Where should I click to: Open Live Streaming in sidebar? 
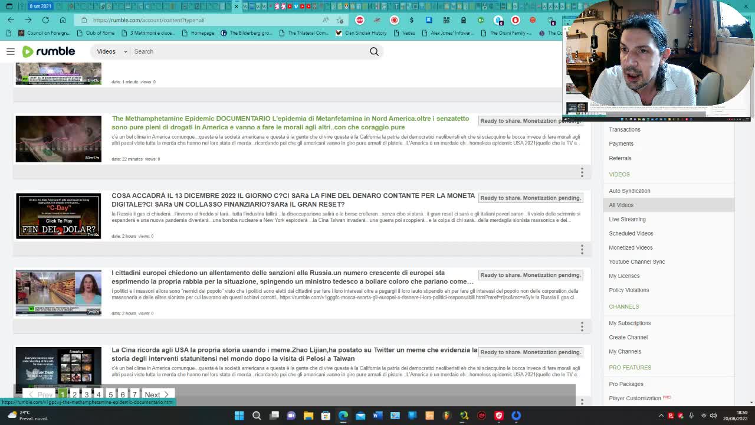pos(627,219)
